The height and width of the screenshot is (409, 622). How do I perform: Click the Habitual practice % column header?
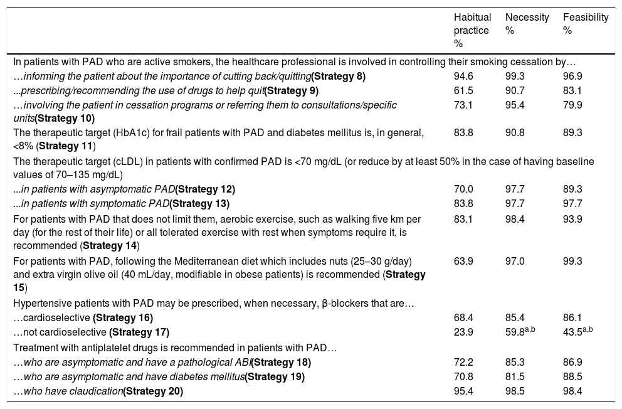point(472,30)
